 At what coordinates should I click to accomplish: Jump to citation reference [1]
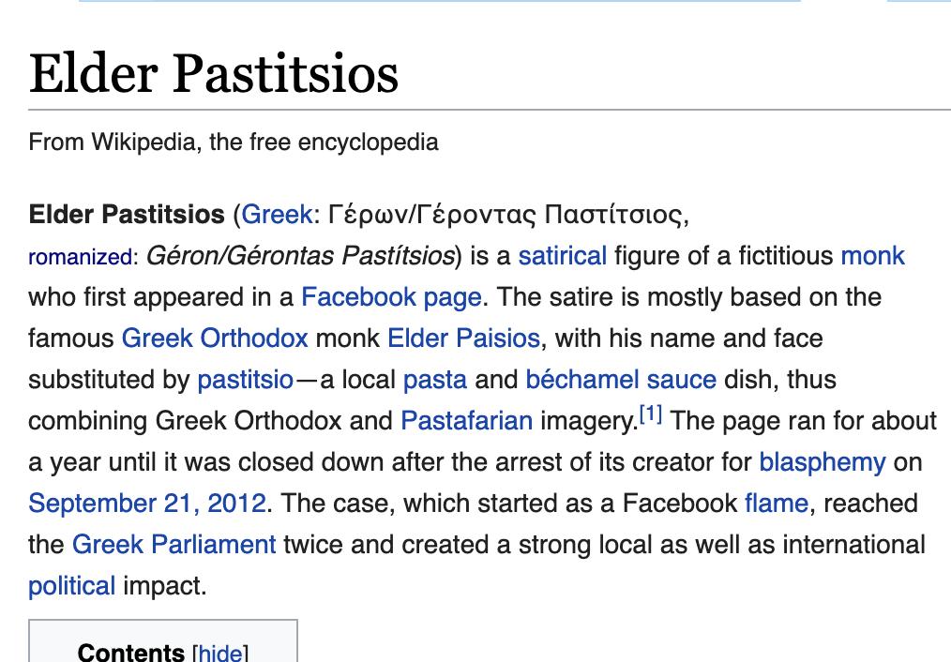pyautogui.click(x=651, y=414)
